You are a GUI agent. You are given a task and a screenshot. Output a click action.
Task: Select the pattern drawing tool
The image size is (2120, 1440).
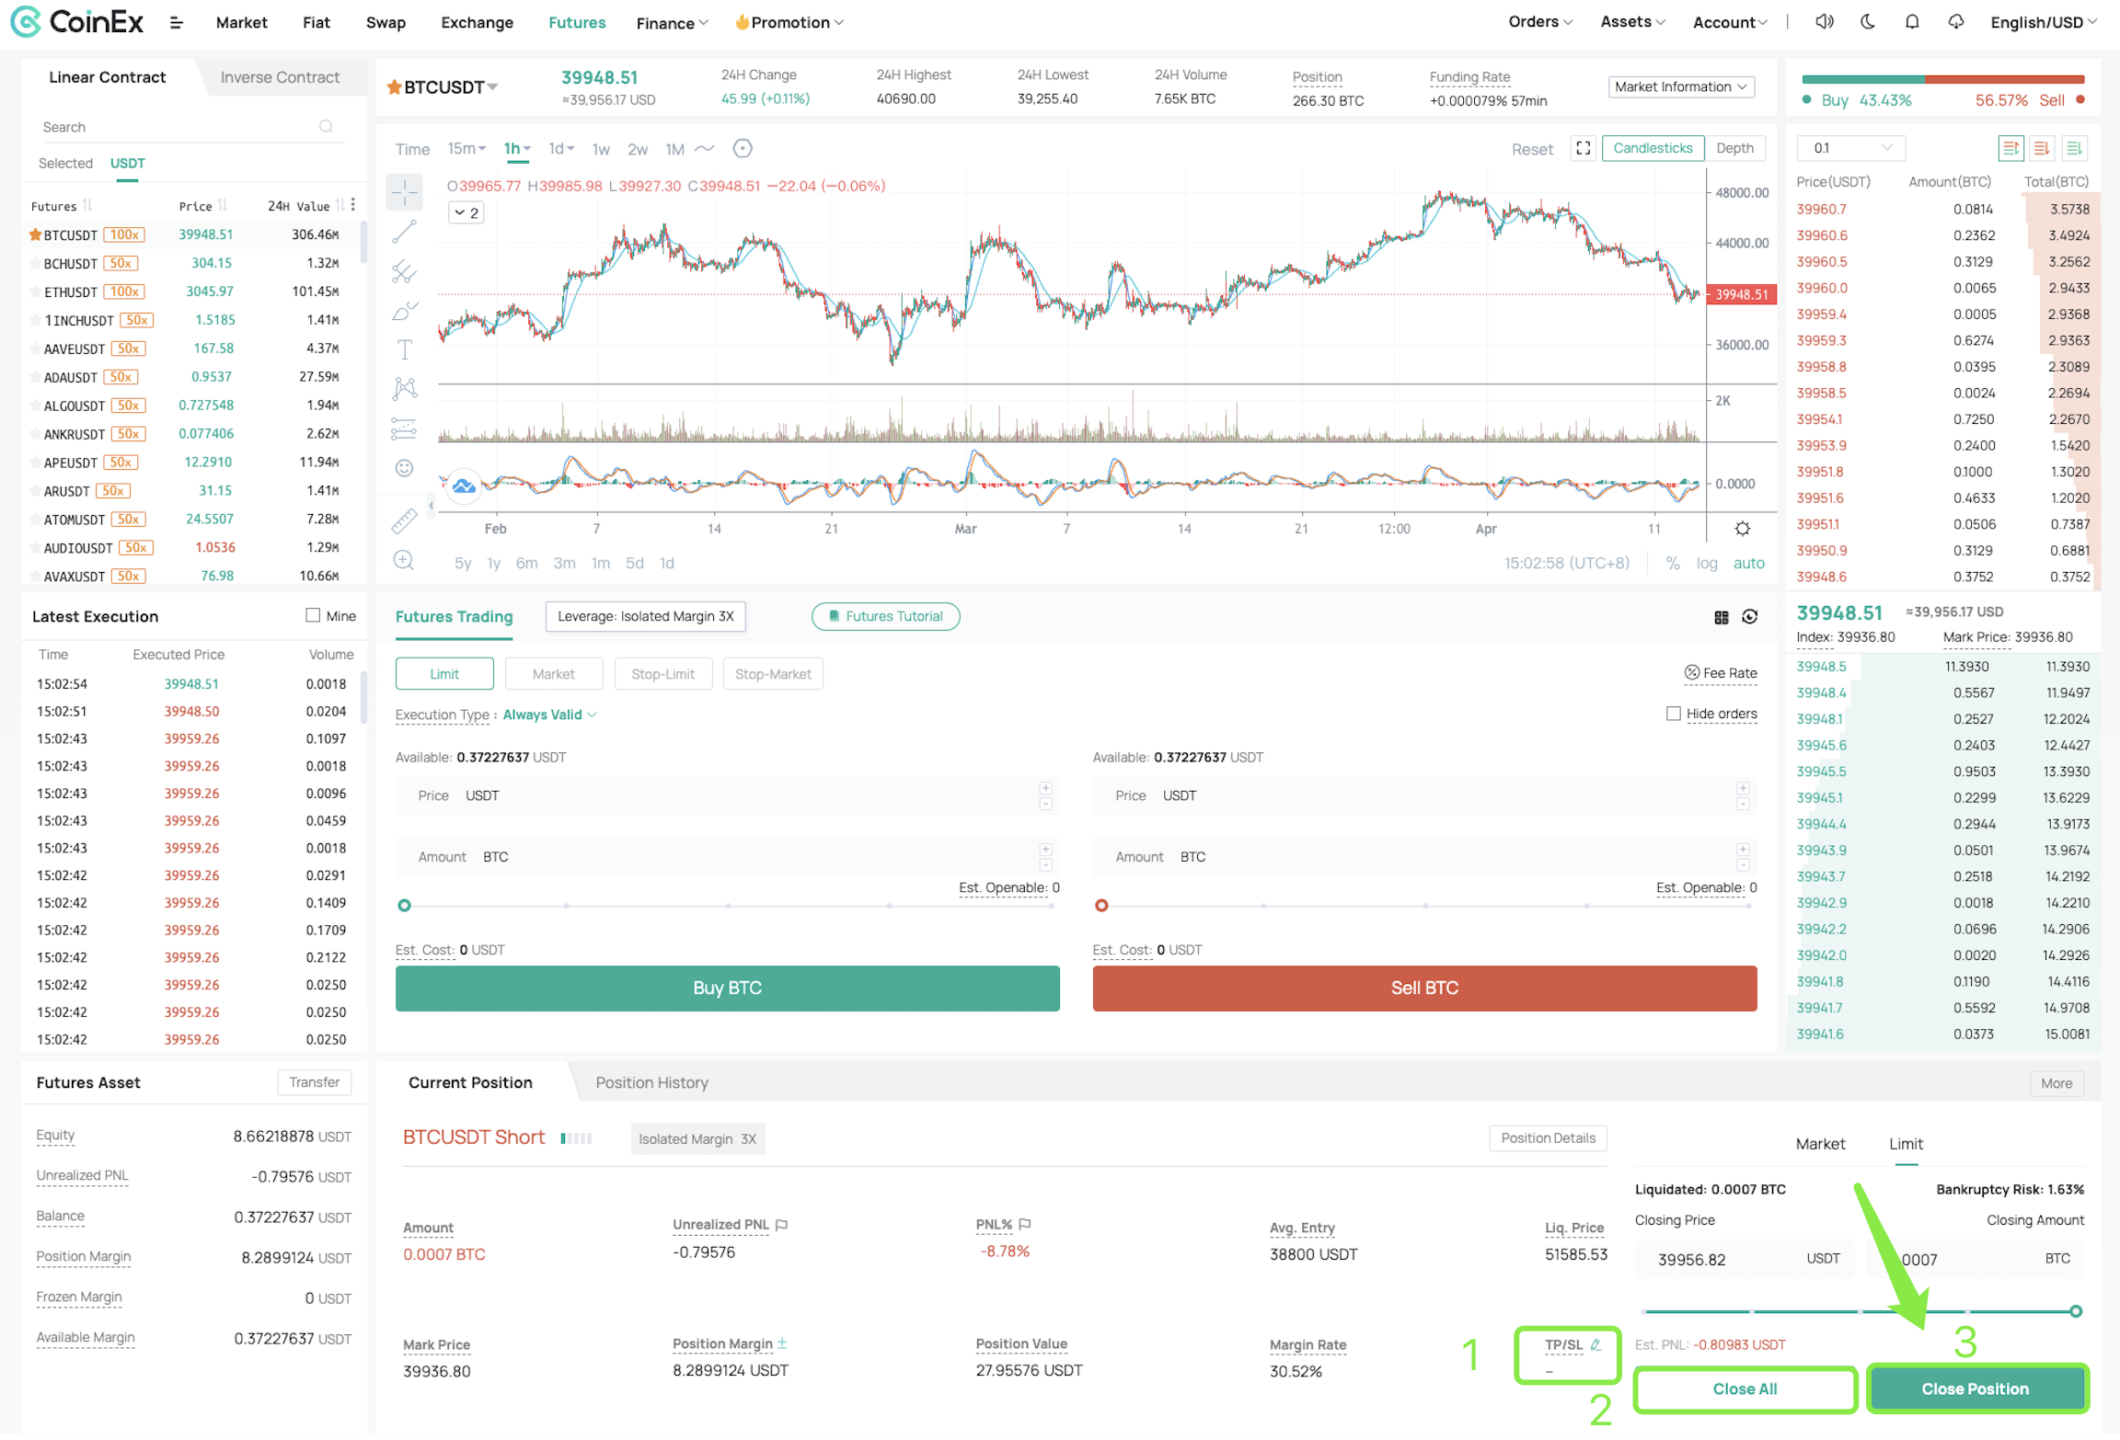click(x=404, y=389)
